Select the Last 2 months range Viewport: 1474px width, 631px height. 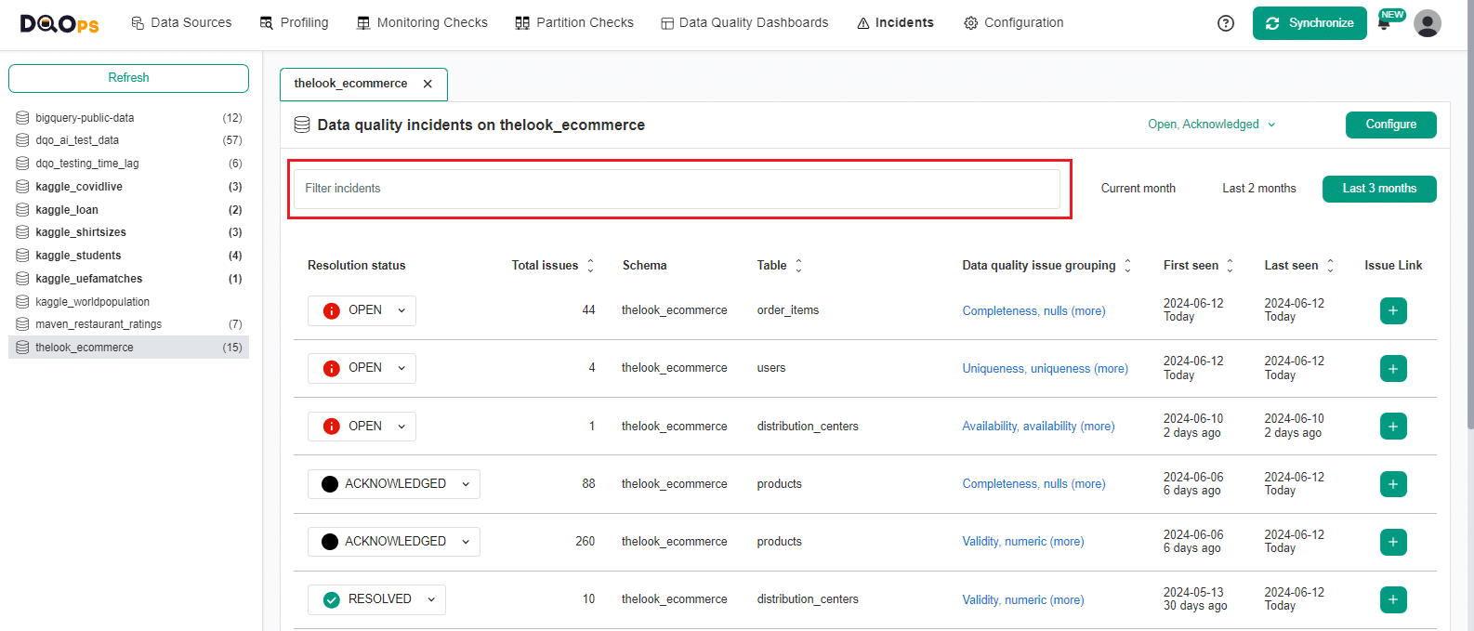[x=1259, y=189]
